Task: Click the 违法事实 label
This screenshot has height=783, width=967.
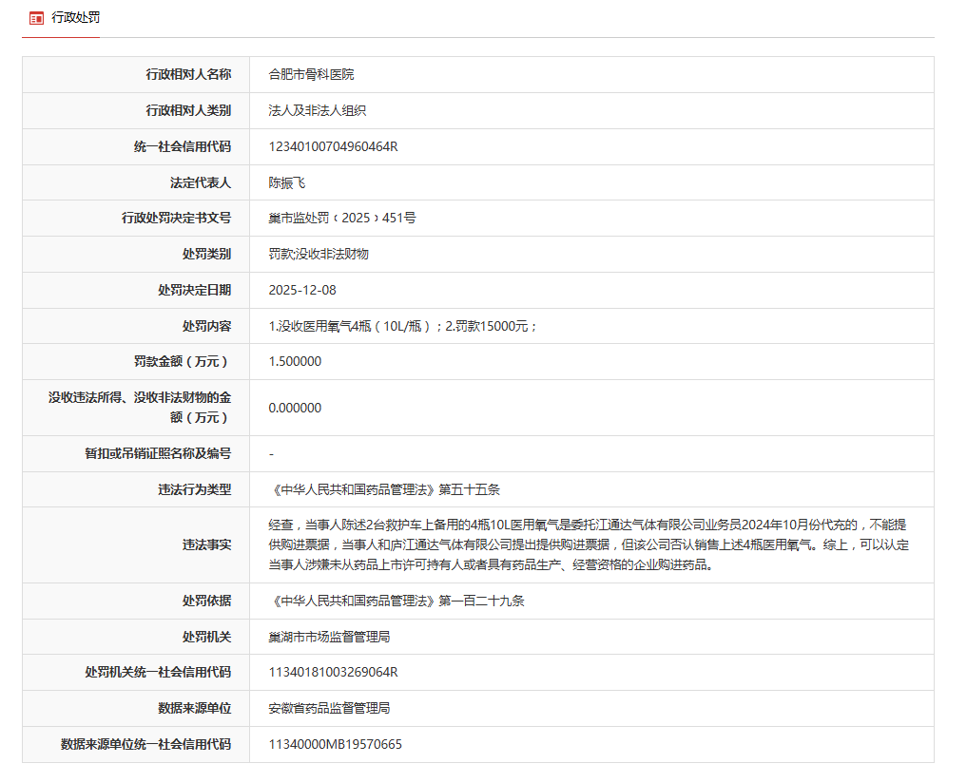Action: (x=206, y=545)
